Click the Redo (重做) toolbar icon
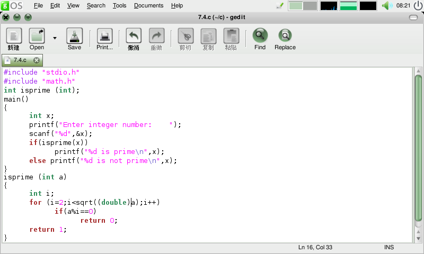Image resolution: width=424 pixels, height=254 pixels. coord(156,36)
